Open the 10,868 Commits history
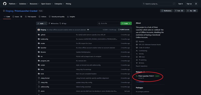 coord(124,30)
